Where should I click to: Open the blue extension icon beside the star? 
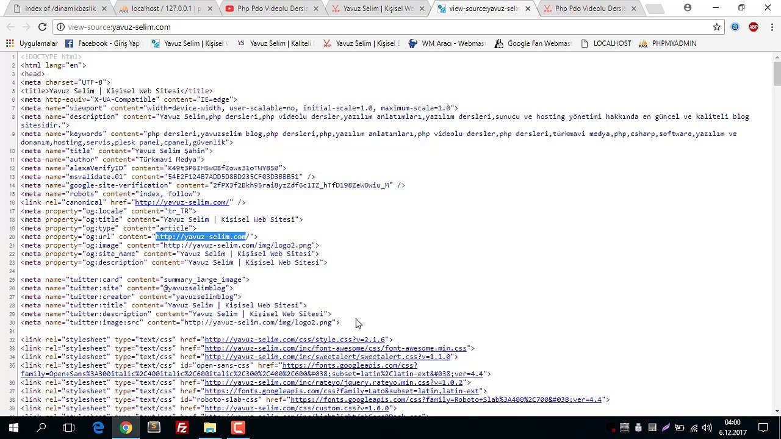click(x=735, y=27)
